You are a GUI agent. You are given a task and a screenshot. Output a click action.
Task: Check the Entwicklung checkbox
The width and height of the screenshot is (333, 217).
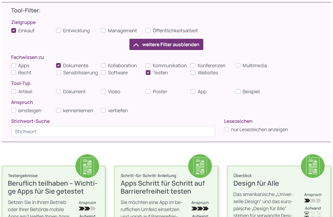pos(58,30)
